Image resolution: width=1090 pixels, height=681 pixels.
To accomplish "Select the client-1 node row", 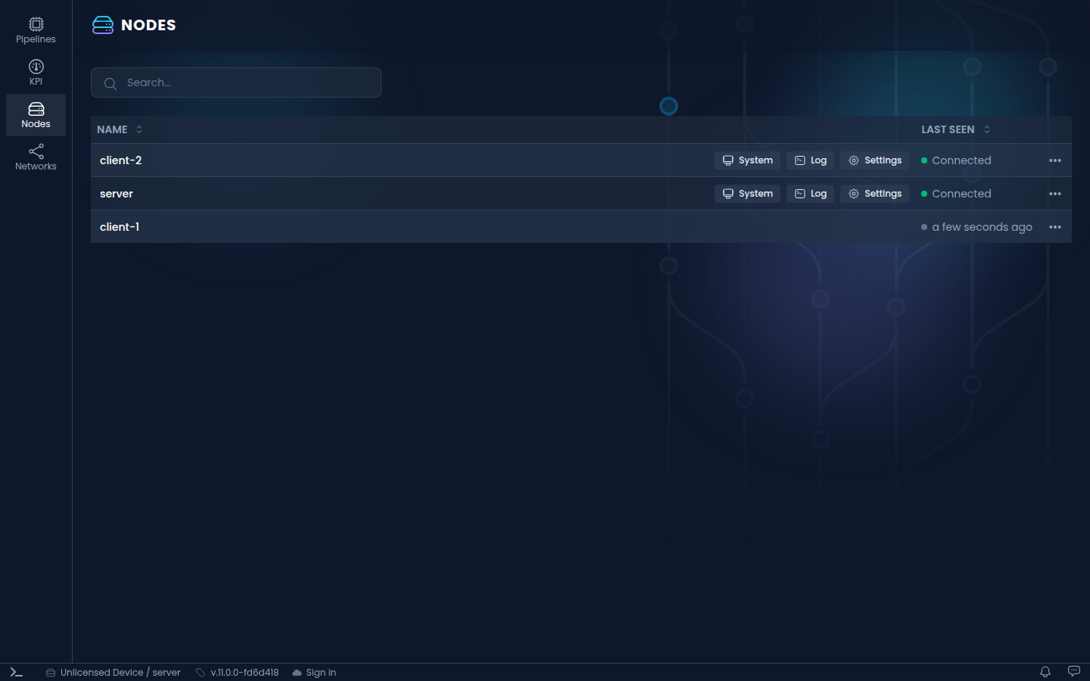I will [581, 227].
